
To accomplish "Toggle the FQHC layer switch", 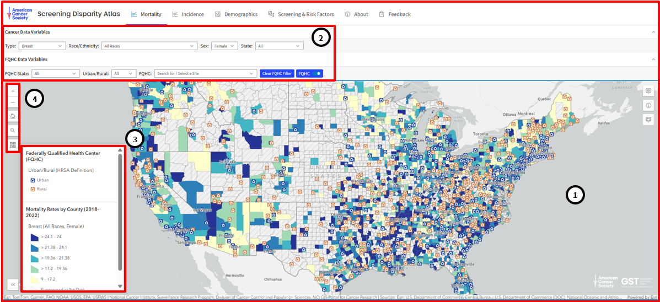I will [x=317, y=73].
